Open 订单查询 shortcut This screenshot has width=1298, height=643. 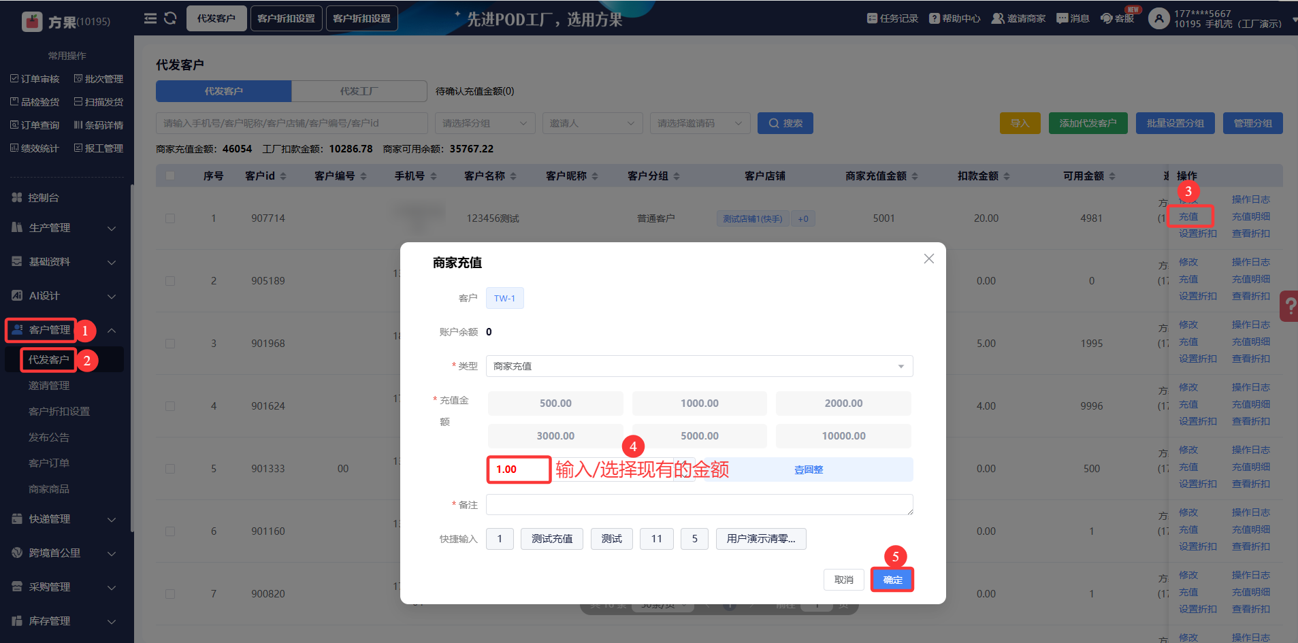click(x=35, y=125)
